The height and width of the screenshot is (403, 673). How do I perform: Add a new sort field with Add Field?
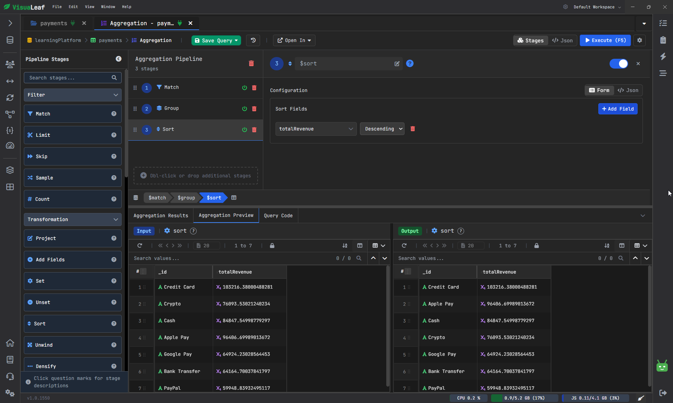pos(618,109)
